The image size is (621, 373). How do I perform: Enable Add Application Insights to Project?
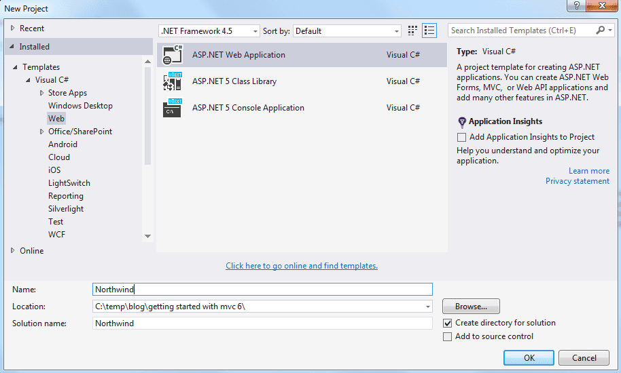click(x=462, y=137)
